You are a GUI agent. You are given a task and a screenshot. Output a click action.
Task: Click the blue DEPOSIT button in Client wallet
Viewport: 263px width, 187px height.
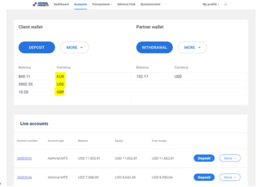pos(37,48)
